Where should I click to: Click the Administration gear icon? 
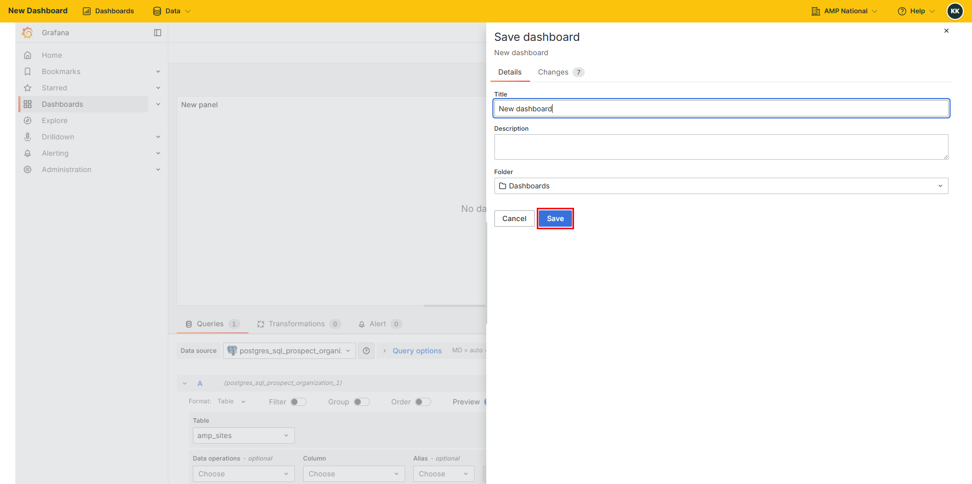(x=28, y=170)
